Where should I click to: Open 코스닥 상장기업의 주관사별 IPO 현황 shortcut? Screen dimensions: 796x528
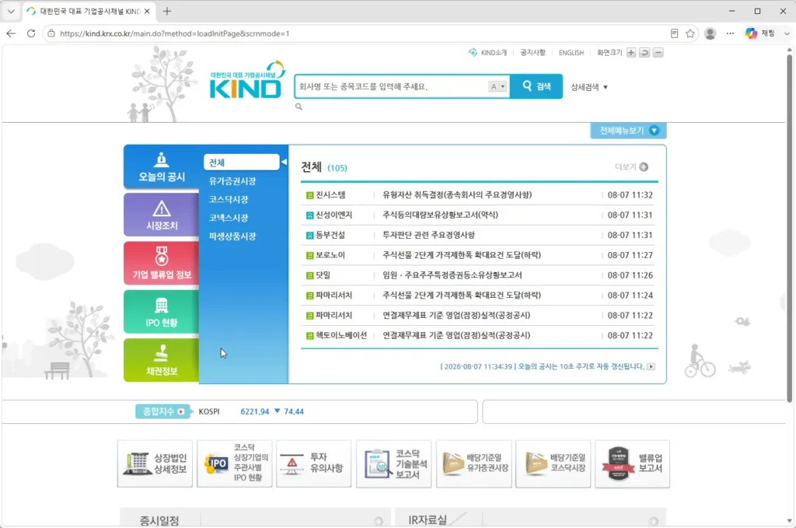pos(235,463)
